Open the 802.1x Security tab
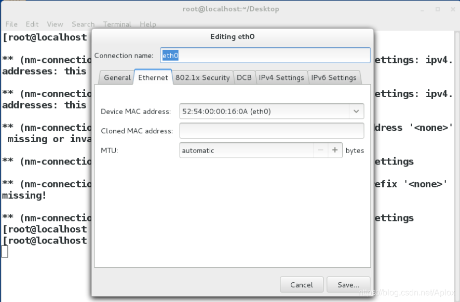 point(202,78)
